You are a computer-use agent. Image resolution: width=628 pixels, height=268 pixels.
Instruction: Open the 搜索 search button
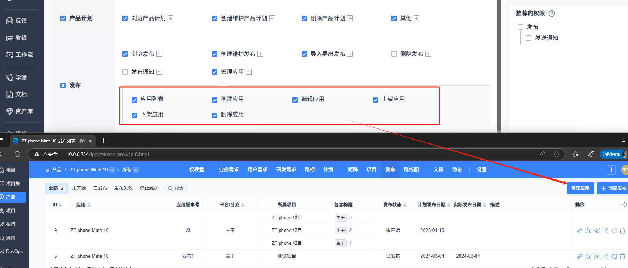click(176, 188)
